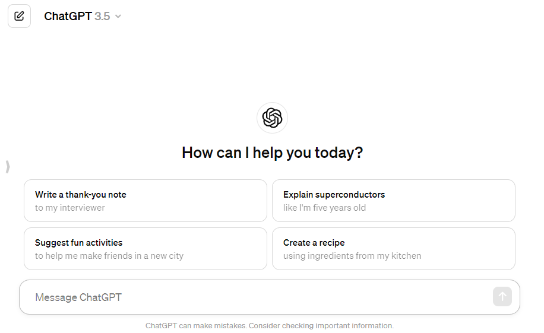
Task: Select the 'like I'm five years old' subtitle
Action: [324, 208]
